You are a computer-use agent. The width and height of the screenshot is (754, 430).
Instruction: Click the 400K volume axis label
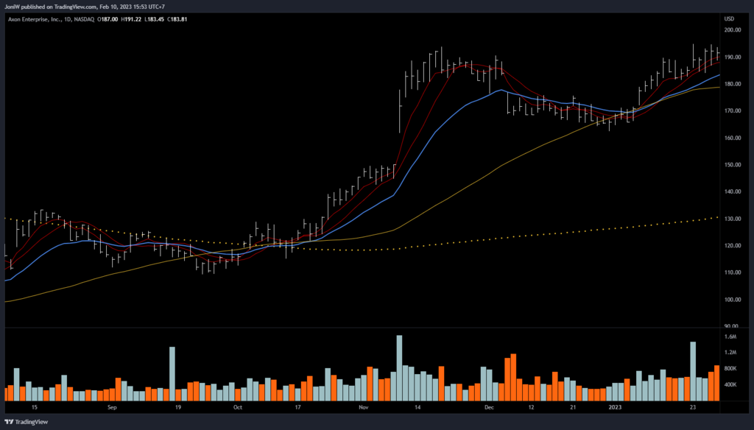tap(730, 384)
